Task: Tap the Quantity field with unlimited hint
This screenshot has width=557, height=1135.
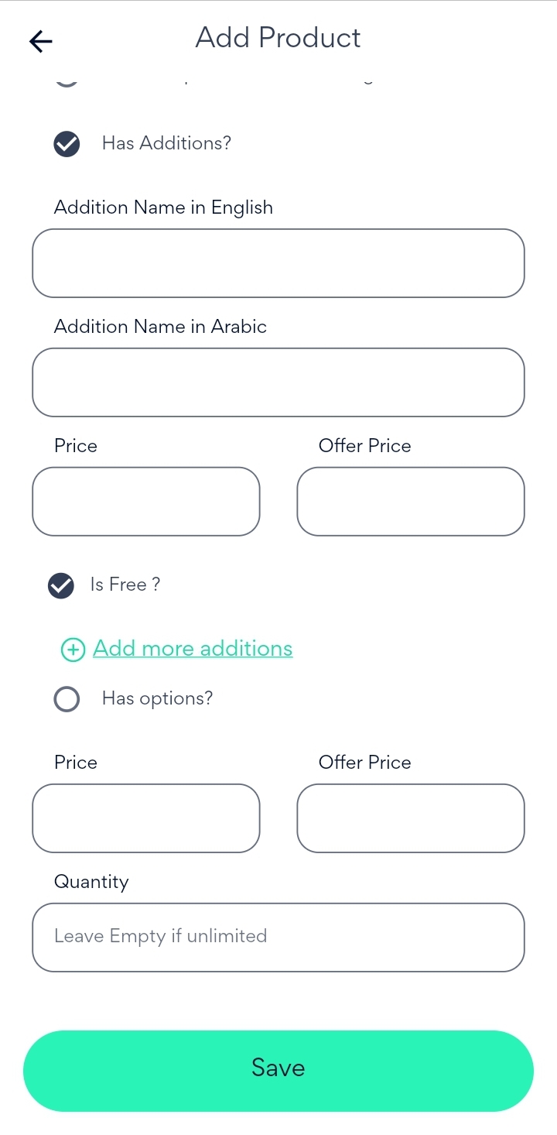Action: [x=278, y=938]
